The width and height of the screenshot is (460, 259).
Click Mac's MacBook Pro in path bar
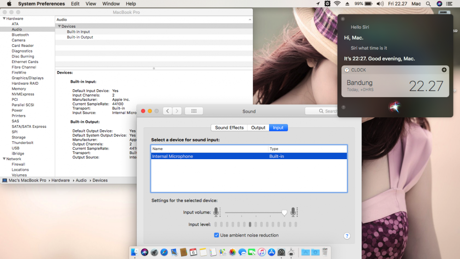point(27,180)
